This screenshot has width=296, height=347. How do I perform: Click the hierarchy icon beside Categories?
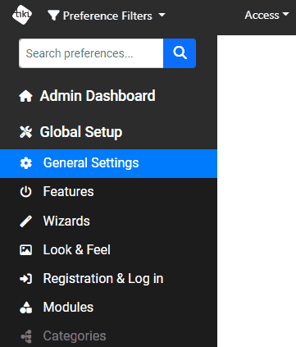tap(26, 336)
